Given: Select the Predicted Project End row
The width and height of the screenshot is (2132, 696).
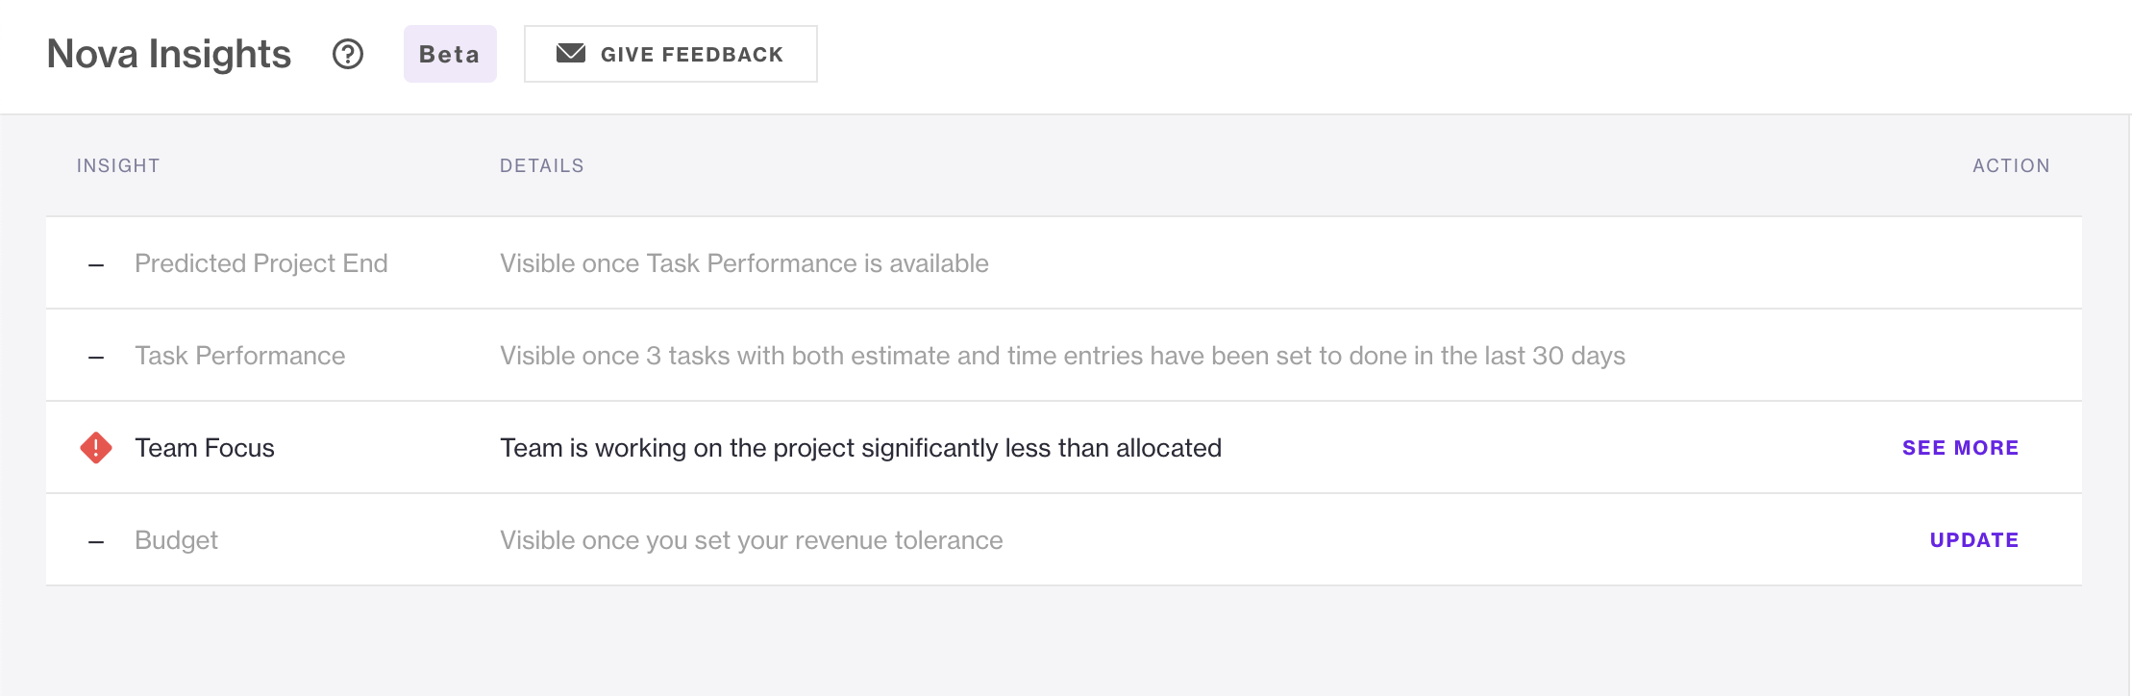Looking at the screenshot, I should 1064,262.
